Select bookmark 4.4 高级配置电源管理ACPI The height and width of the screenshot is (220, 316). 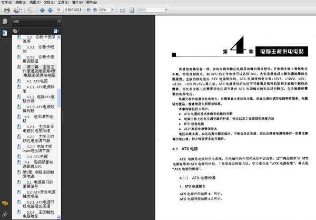pyautogui.click(x=38, y=164)
